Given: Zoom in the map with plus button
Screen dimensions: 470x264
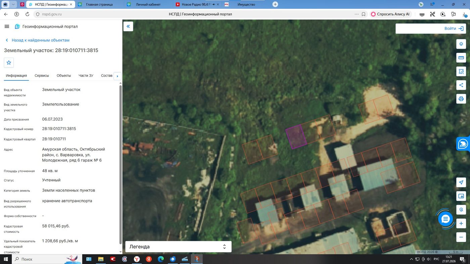Looking at the screenshot, I should tap(461, 223).
